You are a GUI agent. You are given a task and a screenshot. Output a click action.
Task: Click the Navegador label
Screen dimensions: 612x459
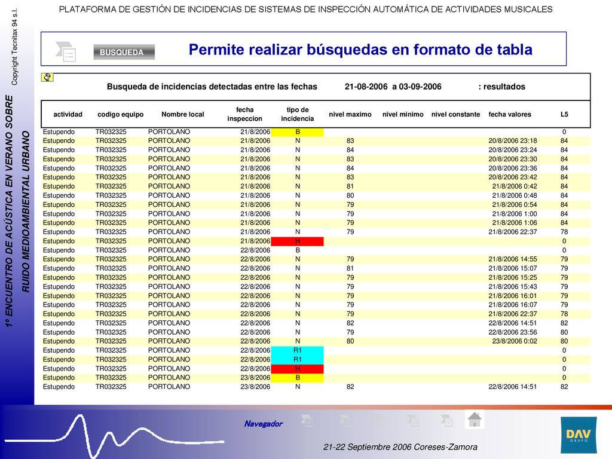pos(264,424)
